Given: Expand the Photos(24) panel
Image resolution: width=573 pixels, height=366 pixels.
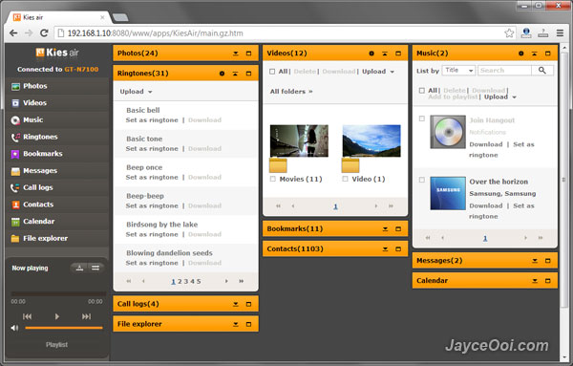Looking at the screenshot, I should click(x=236, y=54).
